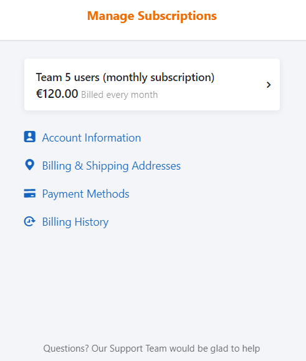Click the clock icon beside Billing History
This screenshot has height=361, width=306.
point(30,221)
